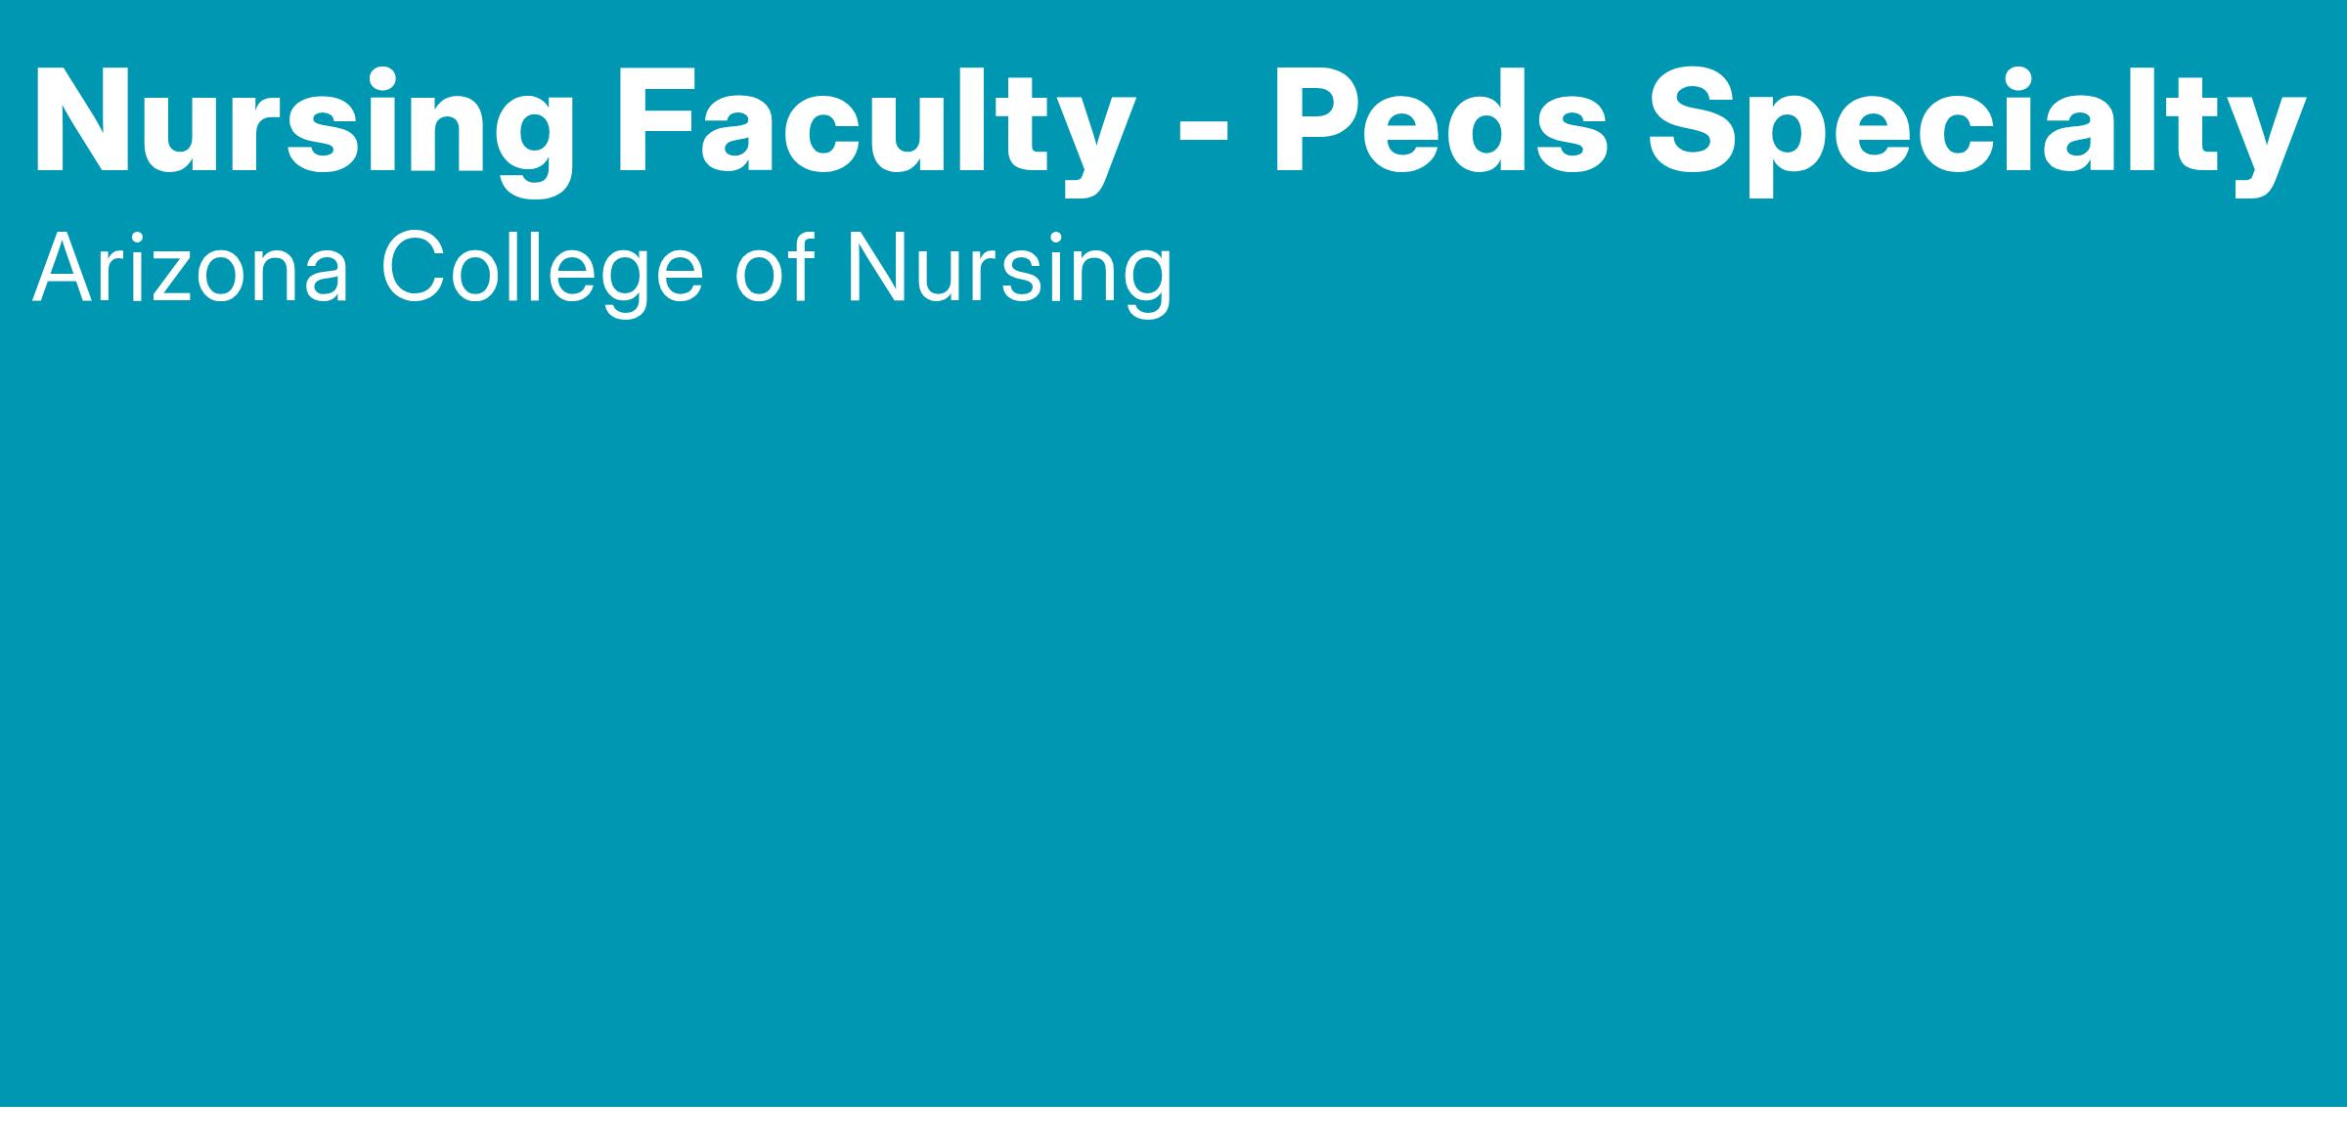Select the word "College" in the subtitle

(x=543, y=269)
